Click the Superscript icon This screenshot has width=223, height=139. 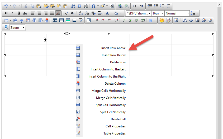pos(66,13)
